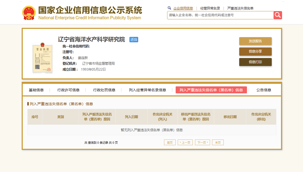Open the business license thumbnail image
This screenshot has width=303, height=172.
pyautogui.click(x=43, y=58)
